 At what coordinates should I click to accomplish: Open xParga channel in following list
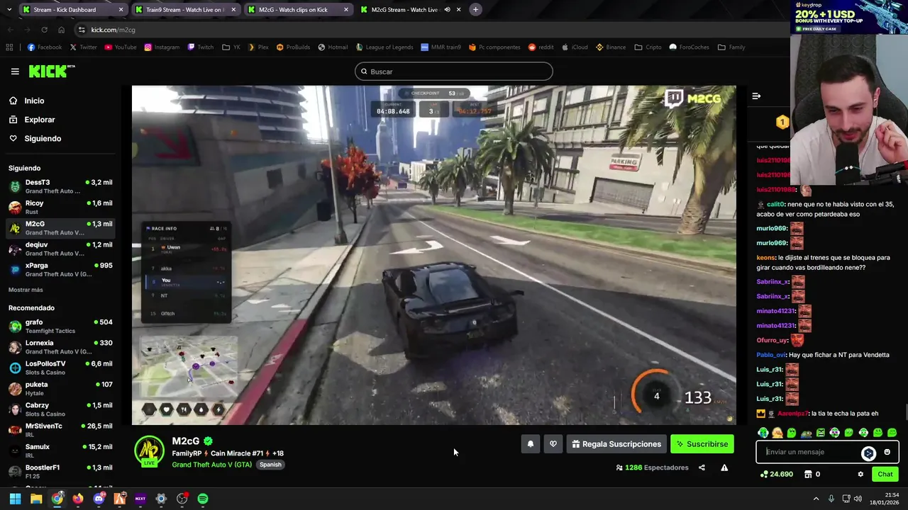pos(61,270)
